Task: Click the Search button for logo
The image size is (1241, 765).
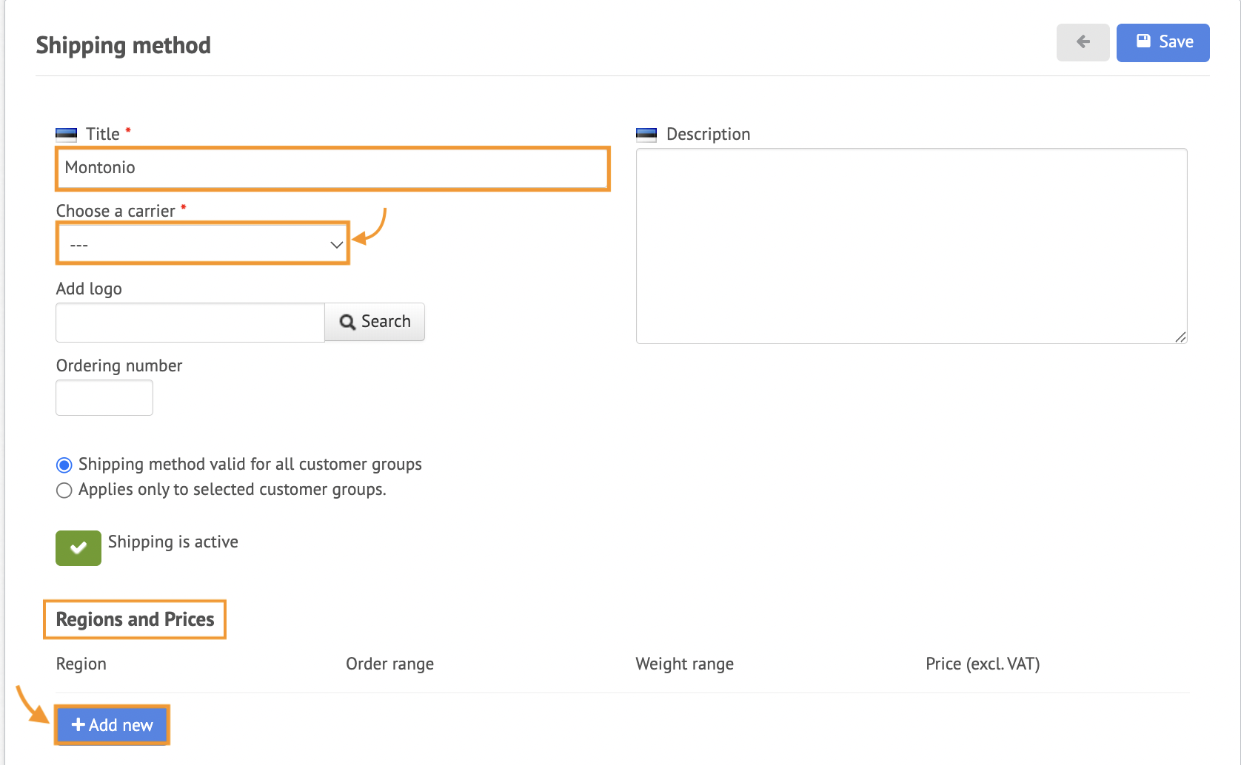Action: click(x=375, y=322)
